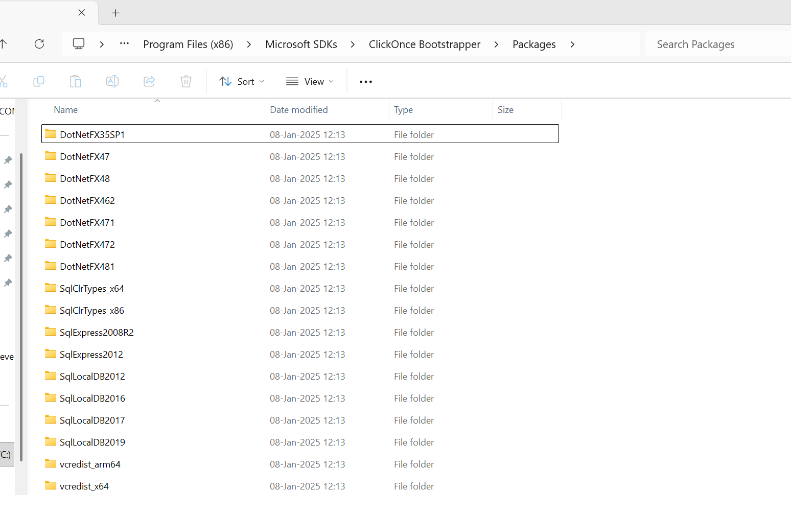Viewport: 791px width, 513px height.
Task: Select the DotNetFX35SP1 folder
Action: (x=300, y=134)
